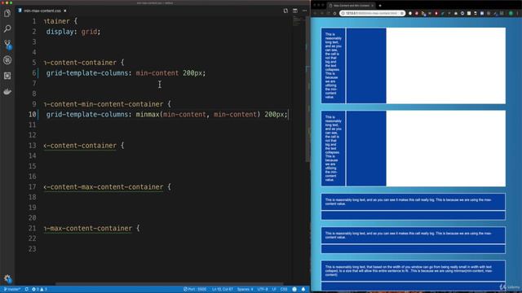Click the Spaces: 4 indentation setting

[x=245, y=290]
